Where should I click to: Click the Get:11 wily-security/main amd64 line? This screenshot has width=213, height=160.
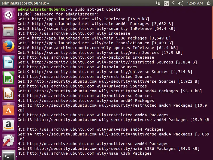pos(110,91)
